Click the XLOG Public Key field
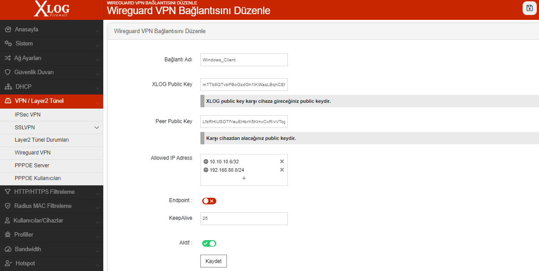Viewport: 539px width, 271px height. click(244, 84)
